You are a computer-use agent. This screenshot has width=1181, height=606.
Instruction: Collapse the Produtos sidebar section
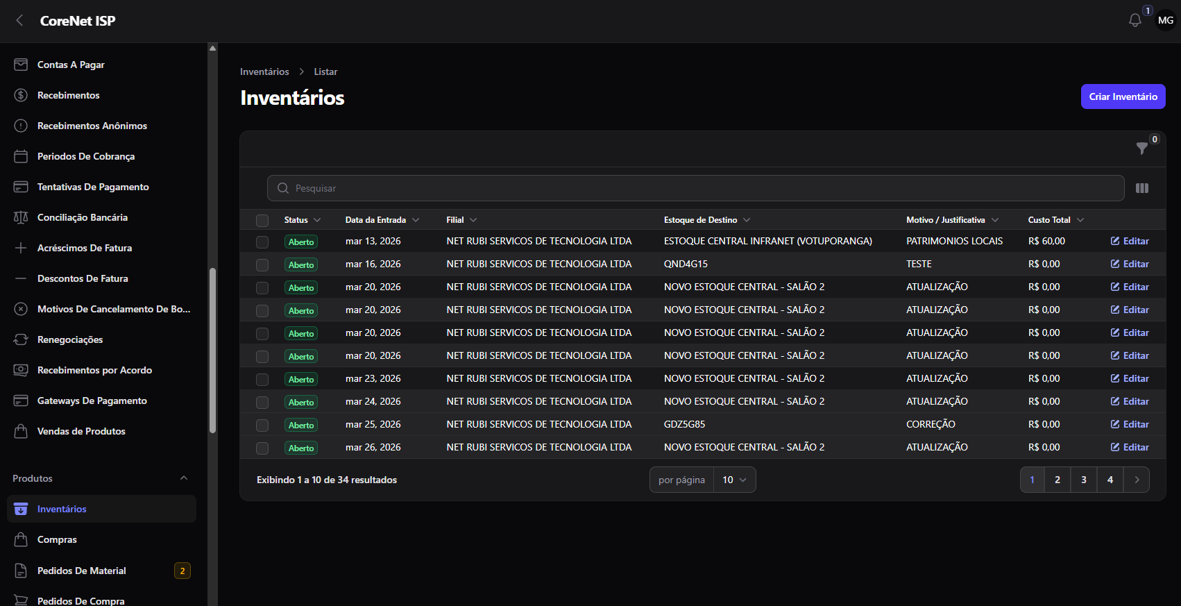[184, 478]
